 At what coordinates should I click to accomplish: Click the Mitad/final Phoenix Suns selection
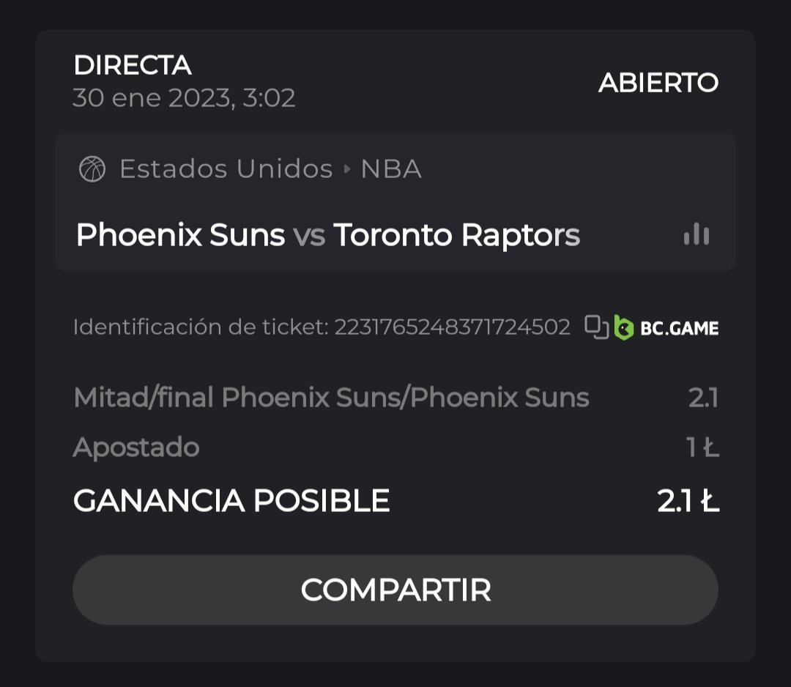pos(331,398)
